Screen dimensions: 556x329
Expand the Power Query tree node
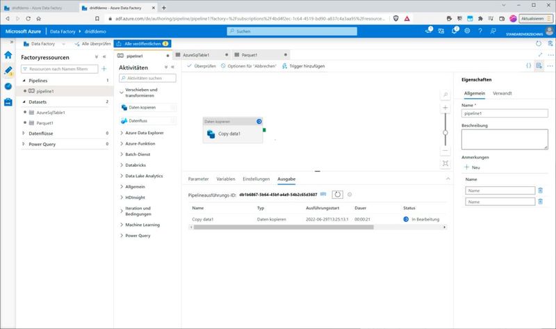pyautogui.click(x=24, y=144)
